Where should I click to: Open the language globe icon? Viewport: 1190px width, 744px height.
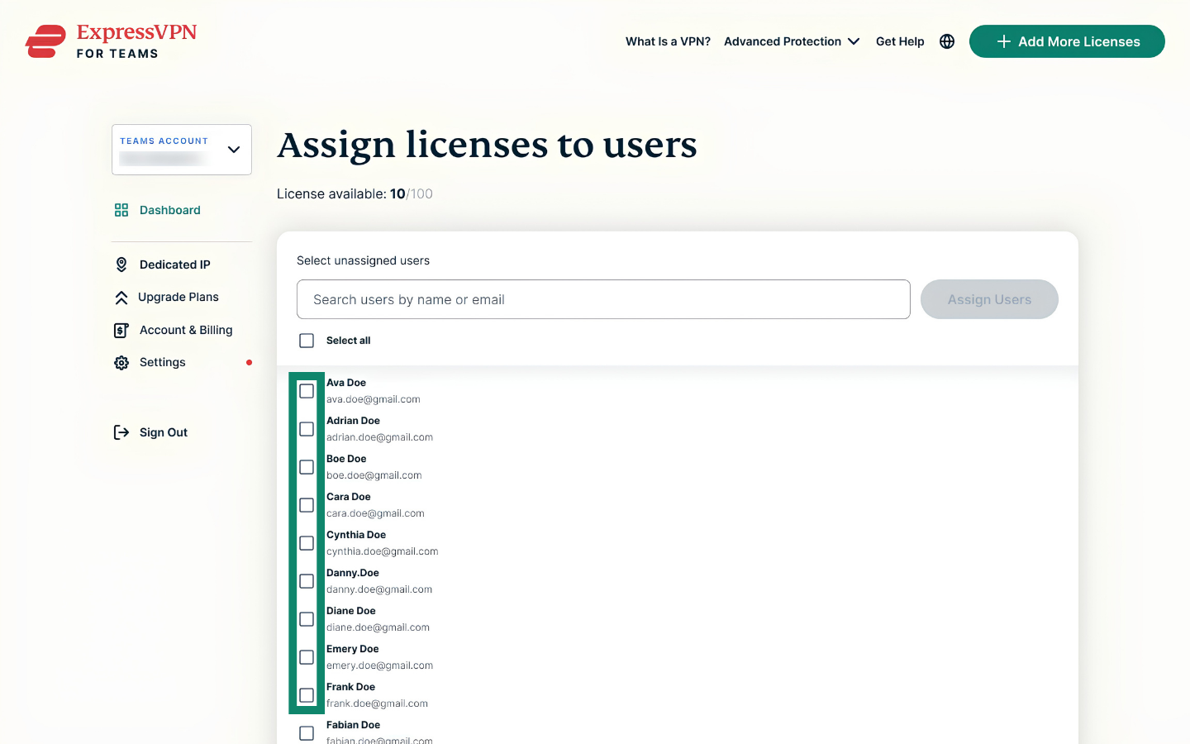click(947, 41)
